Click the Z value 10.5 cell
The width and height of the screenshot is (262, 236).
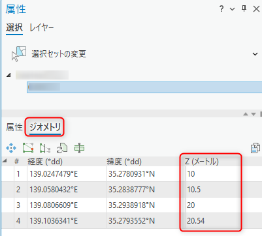(x=212, y=190)
